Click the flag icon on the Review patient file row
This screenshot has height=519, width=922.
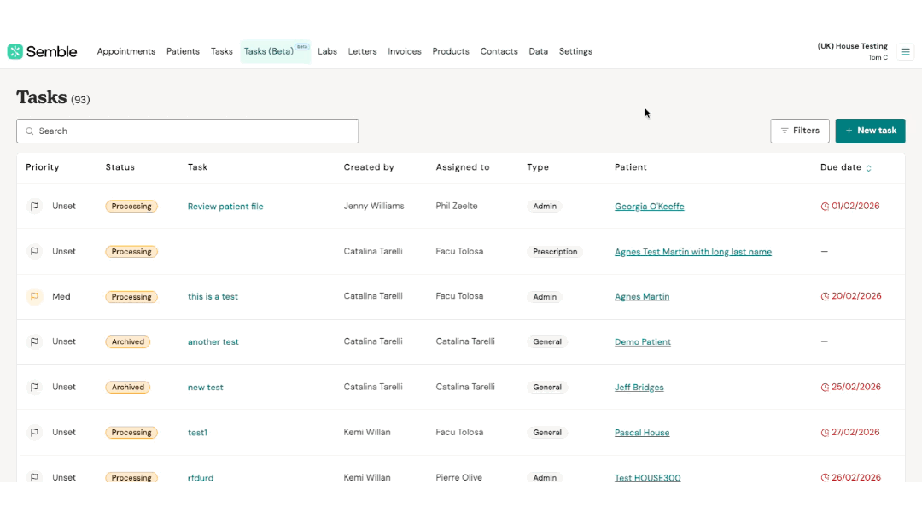[34, 206]
